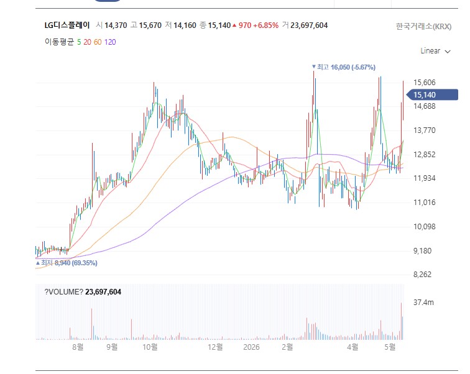Click the 120-day moving average label
The image size is (470, 374).
pyautogui.click(x=110, y=42)
